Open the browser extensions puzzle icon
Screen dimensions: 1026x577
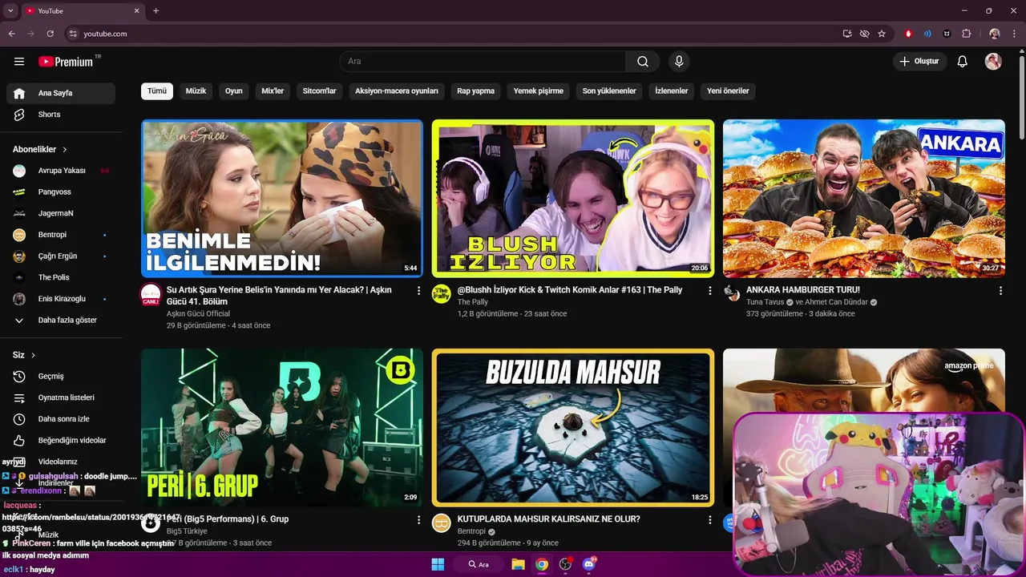[x=966, y=34]
